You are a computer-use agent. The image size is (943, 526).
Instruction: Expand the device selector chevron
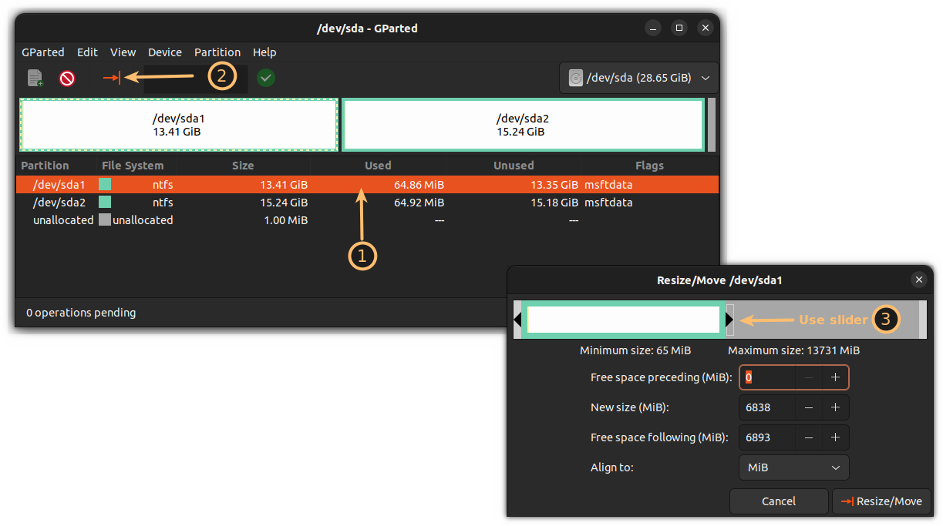(705, 77)
